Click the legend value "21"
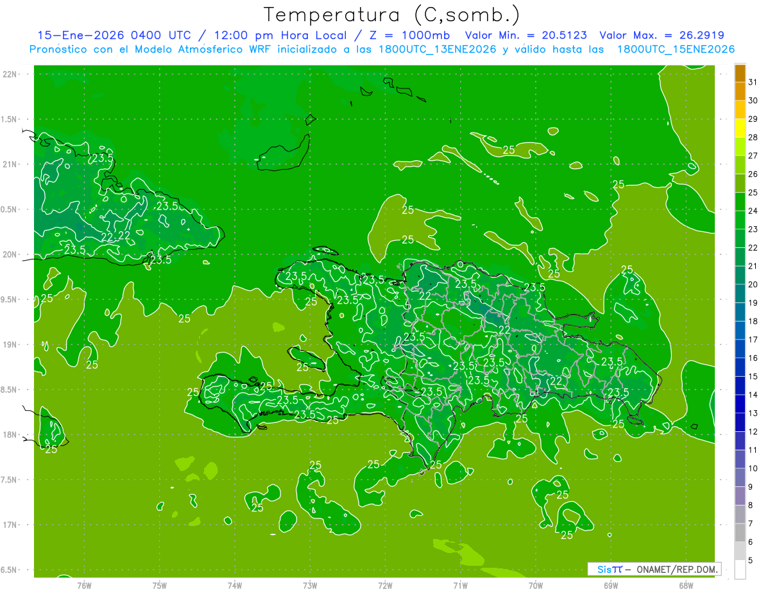 [753, 266]
